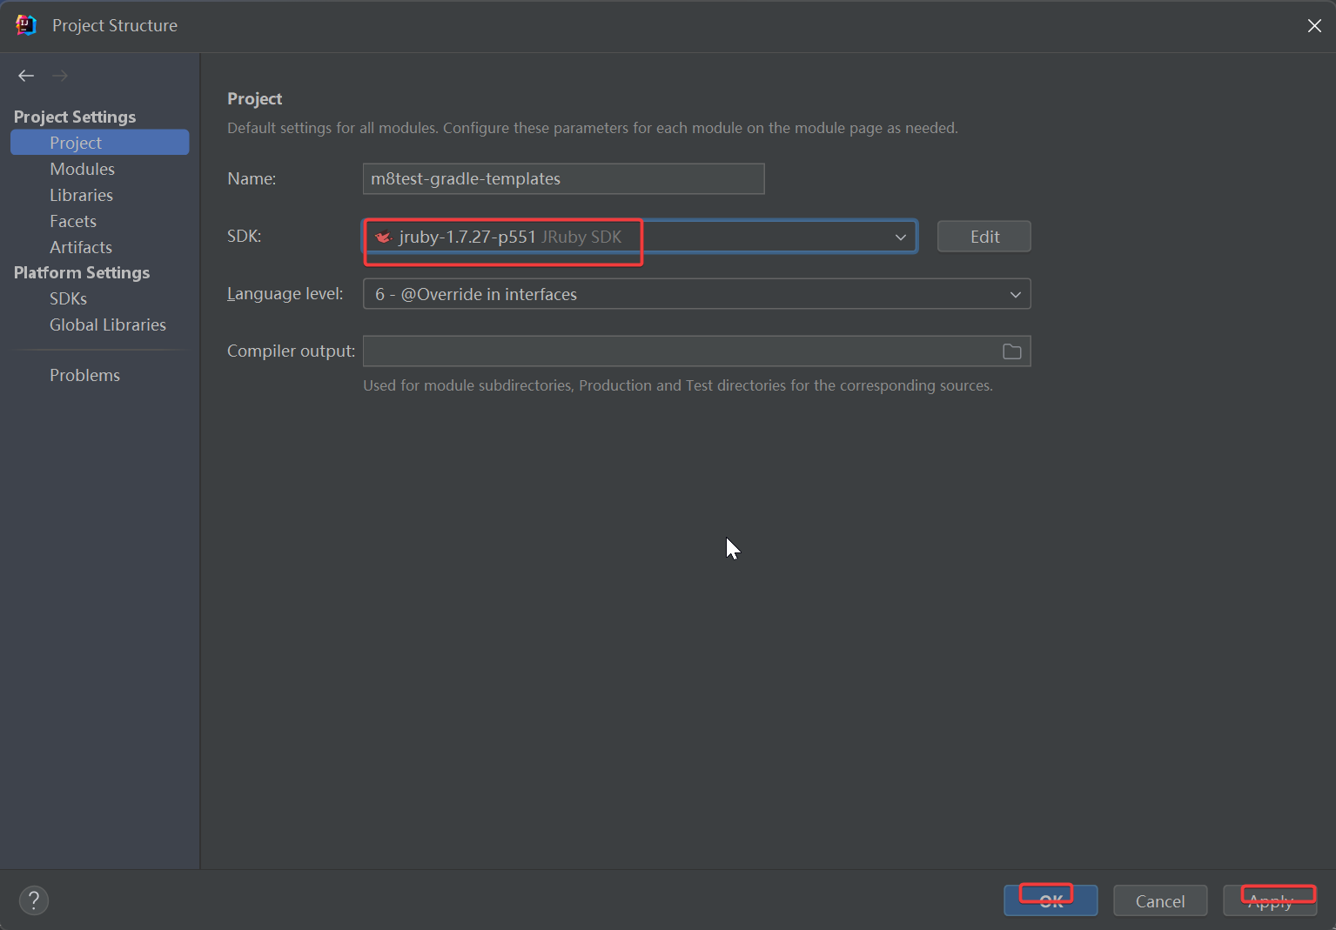Close the Project Structure dialog
Screen dimensions: 1336x930
tap(1313, 26)
